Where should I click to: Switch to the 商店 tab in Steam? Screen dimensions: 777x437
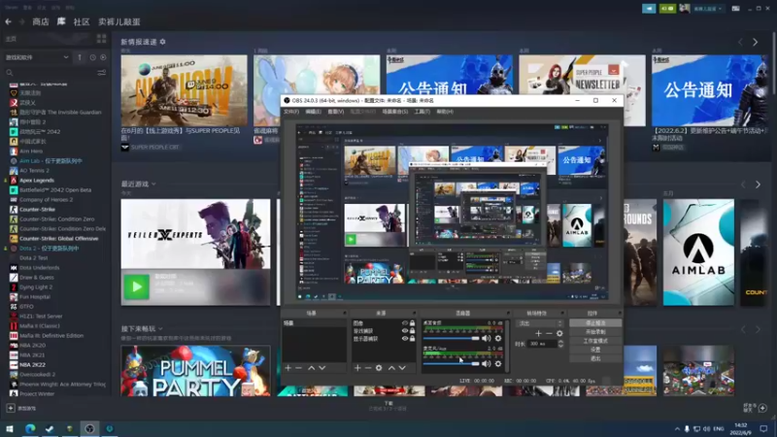41,21
